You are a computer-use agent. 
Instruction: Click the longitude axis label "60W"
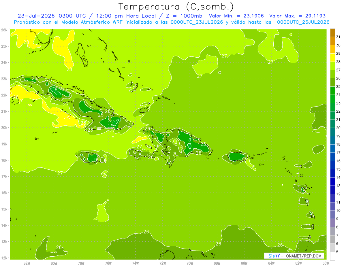pyautogui.click(x=326, y=263)
